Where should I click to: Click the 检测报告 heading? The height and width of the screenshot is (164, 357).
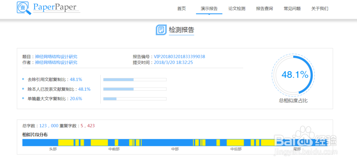coord(181,30)
